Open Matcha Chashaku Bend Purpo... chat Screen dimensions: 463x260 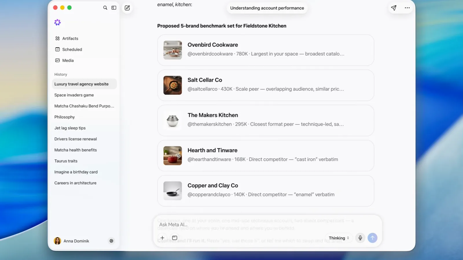point(84,106)
